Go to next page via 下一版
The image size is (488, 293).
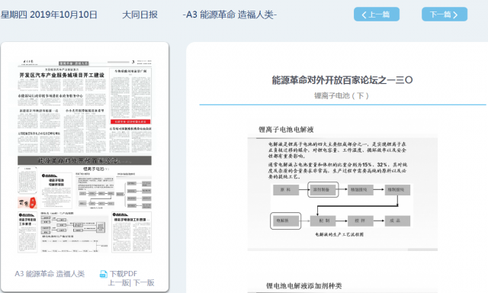(144, 283)
